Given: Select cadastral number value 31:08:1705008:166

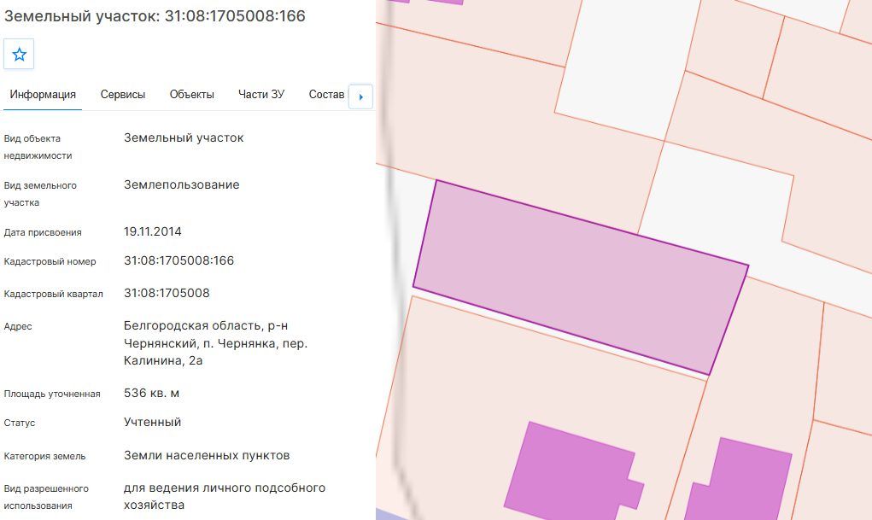Looking at the screenshot, I should pos(178,260).
